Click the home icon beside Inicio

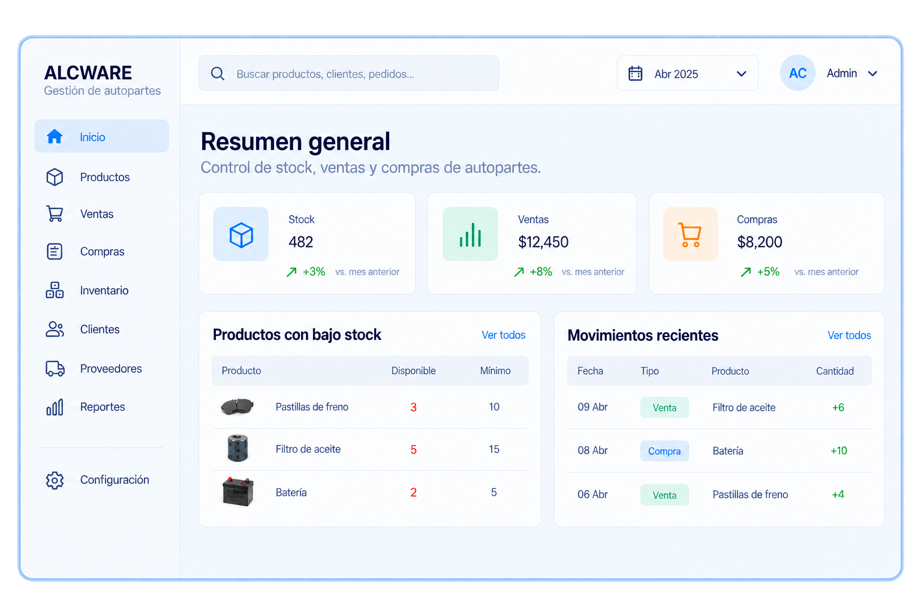pos(55,137)
